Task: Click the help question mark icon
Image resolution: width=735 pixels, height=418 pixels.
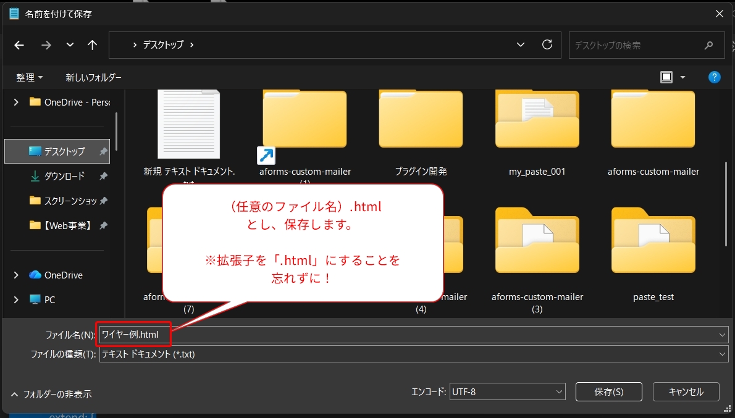Action: coord(715,77)
